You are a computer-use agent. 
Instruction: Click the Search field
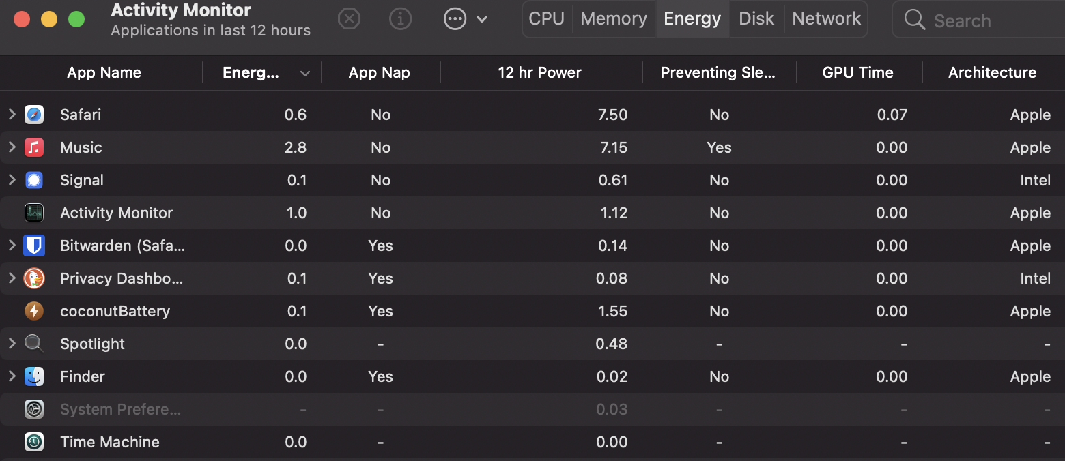click(983, 20)
